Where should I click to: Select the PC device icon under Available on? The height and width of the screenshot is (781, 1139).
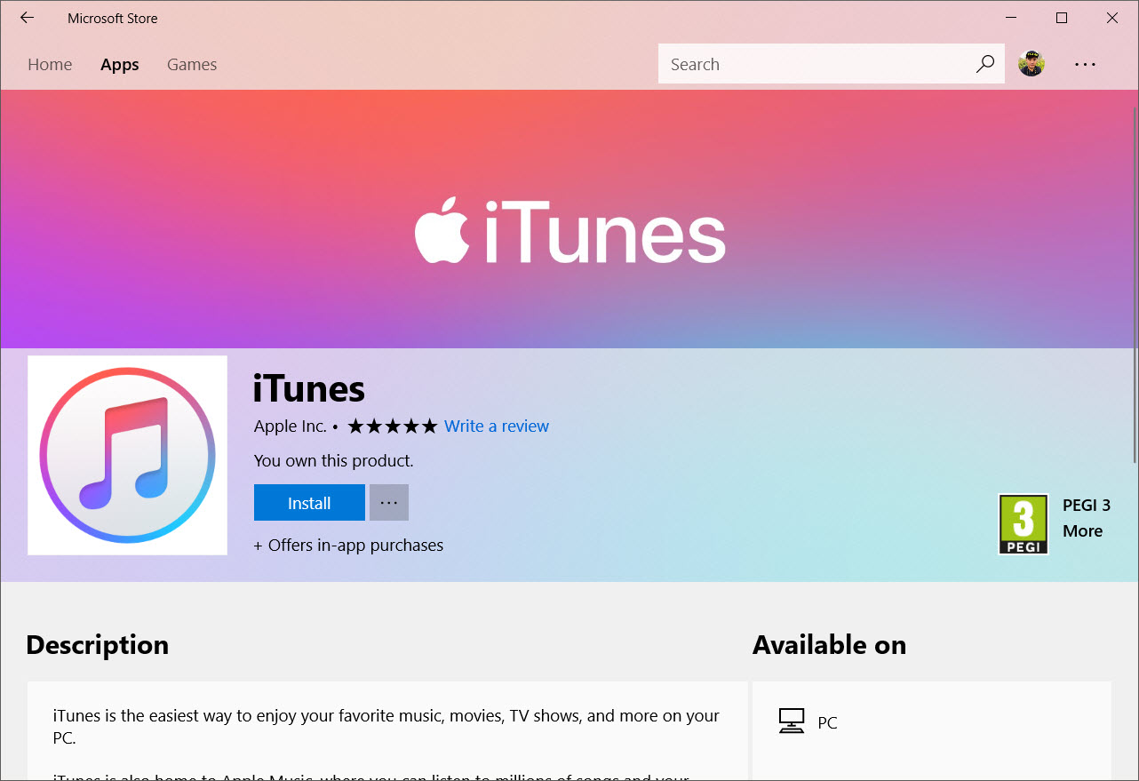point(791,721)
